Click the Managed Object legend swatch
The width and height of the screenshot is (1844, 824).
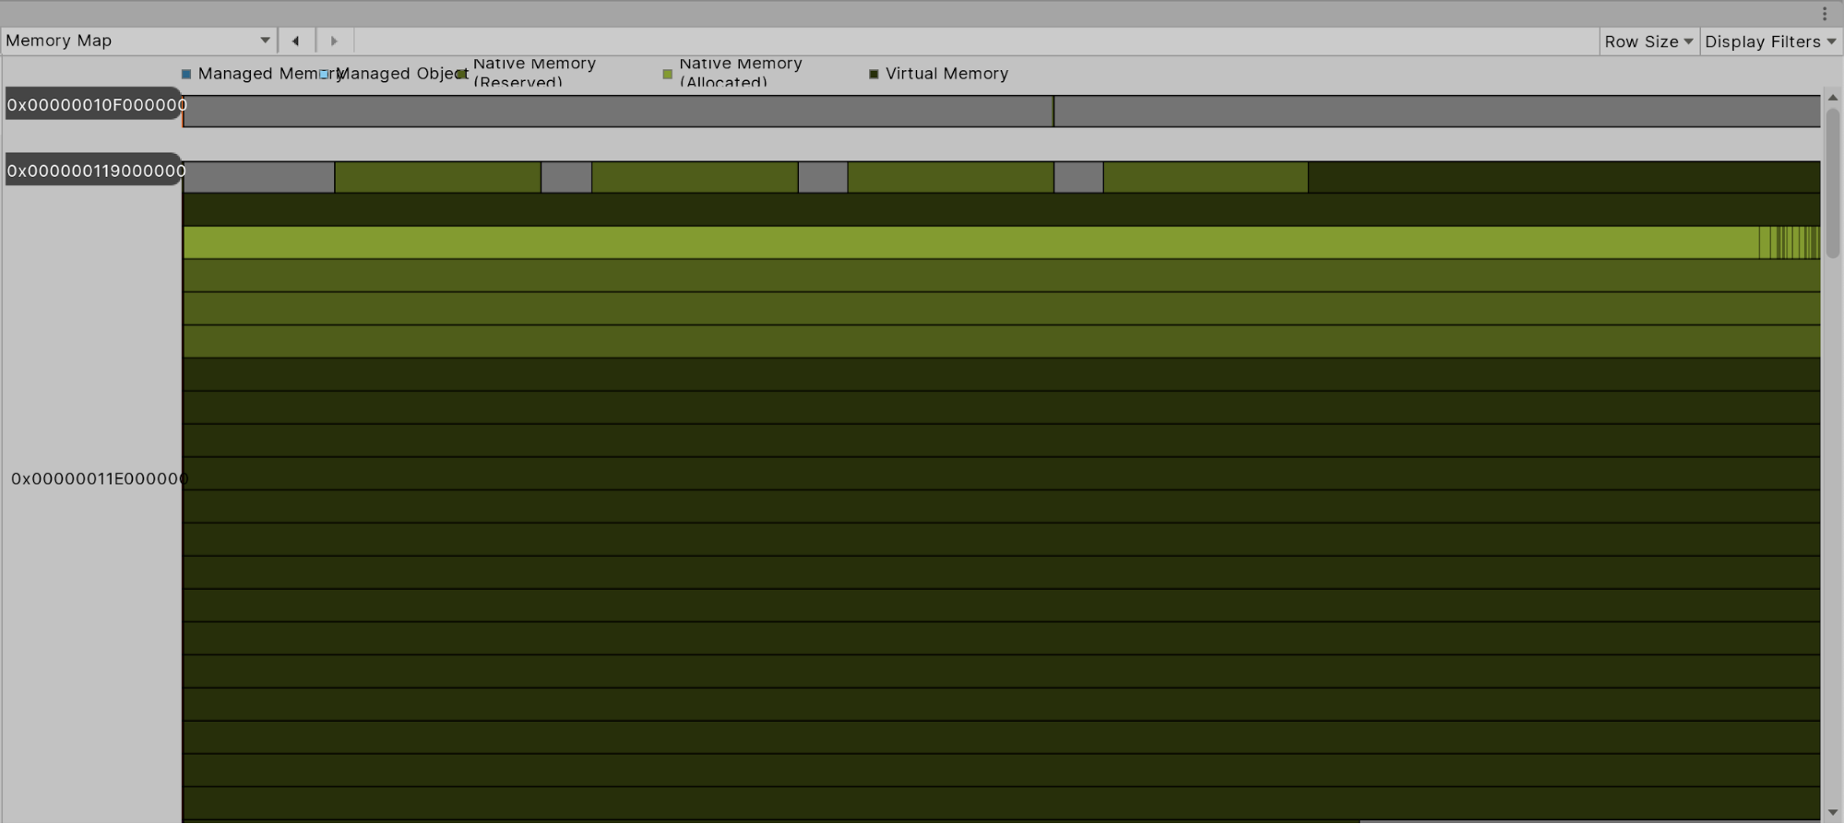click(324, 74)
